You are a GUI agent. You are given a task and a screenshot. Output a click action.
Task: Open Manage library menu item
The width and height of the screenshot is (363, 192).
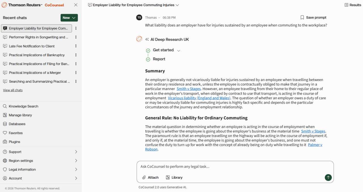pyautogui.click(x=20, y=115)
